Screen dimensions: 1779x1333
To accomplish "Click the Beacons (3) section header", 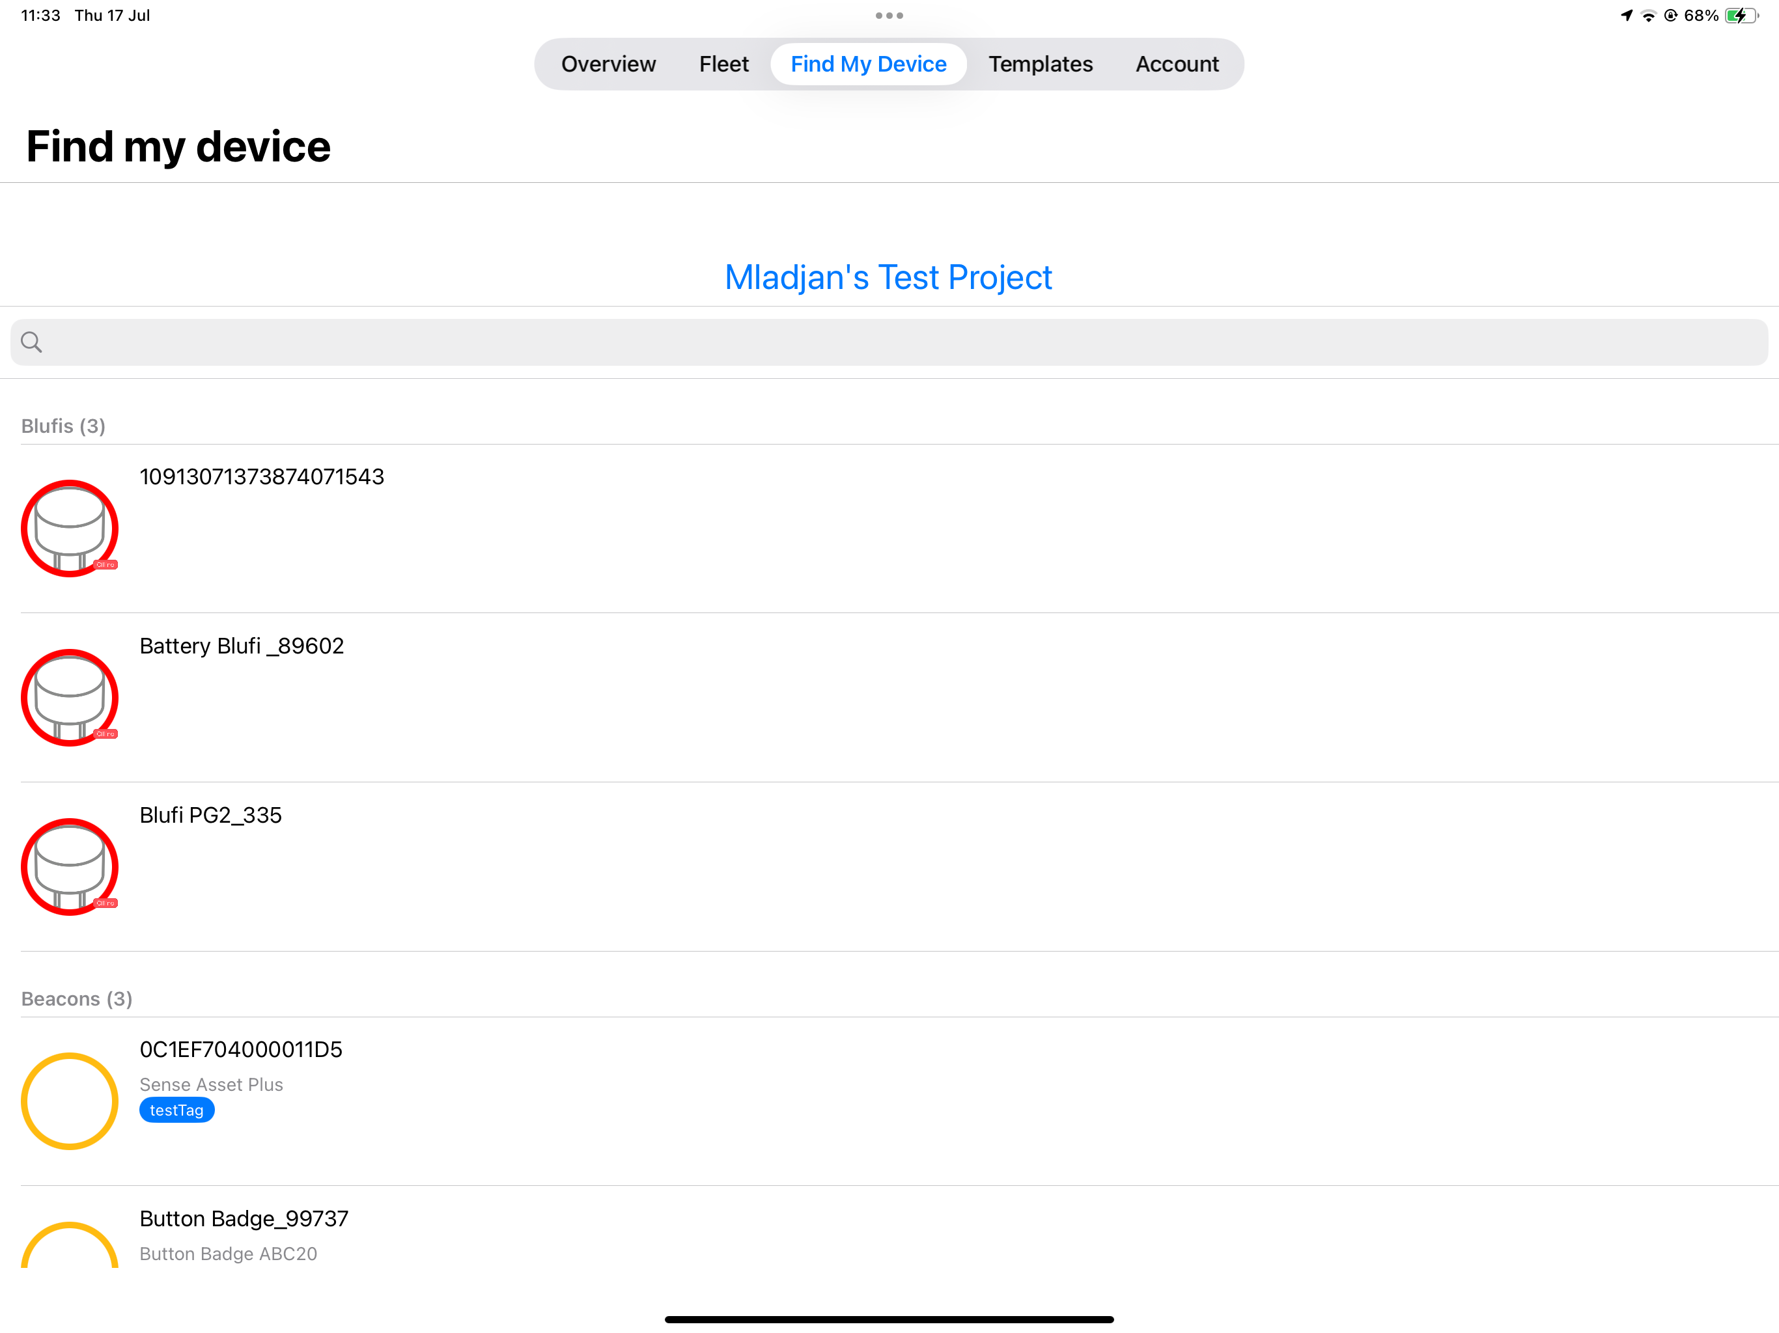I will pos(76,998).
